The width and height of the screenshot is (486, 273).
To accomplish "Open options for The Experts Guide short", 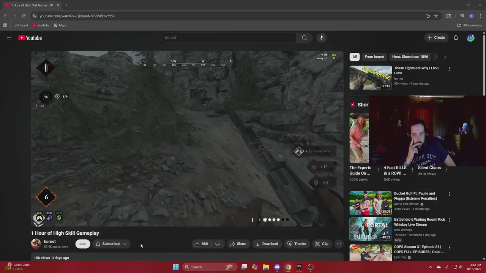I will click(x=378, y=169).
